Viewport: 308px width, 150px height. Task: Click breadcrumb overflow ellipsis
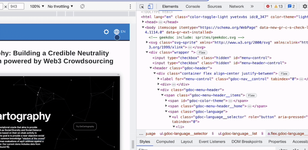click(x=141, y=134)
